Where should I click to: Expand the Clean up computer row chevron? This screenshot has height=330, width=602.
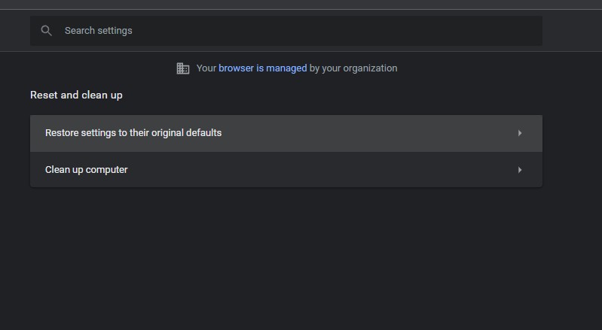click(520, 170)
